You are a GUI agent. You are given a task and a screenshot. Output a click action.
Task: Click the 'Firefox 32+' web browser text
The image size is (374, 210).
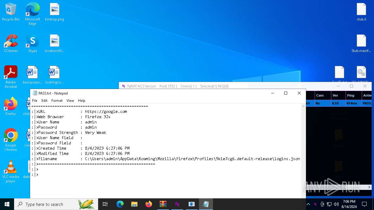(x=98, y=117)
